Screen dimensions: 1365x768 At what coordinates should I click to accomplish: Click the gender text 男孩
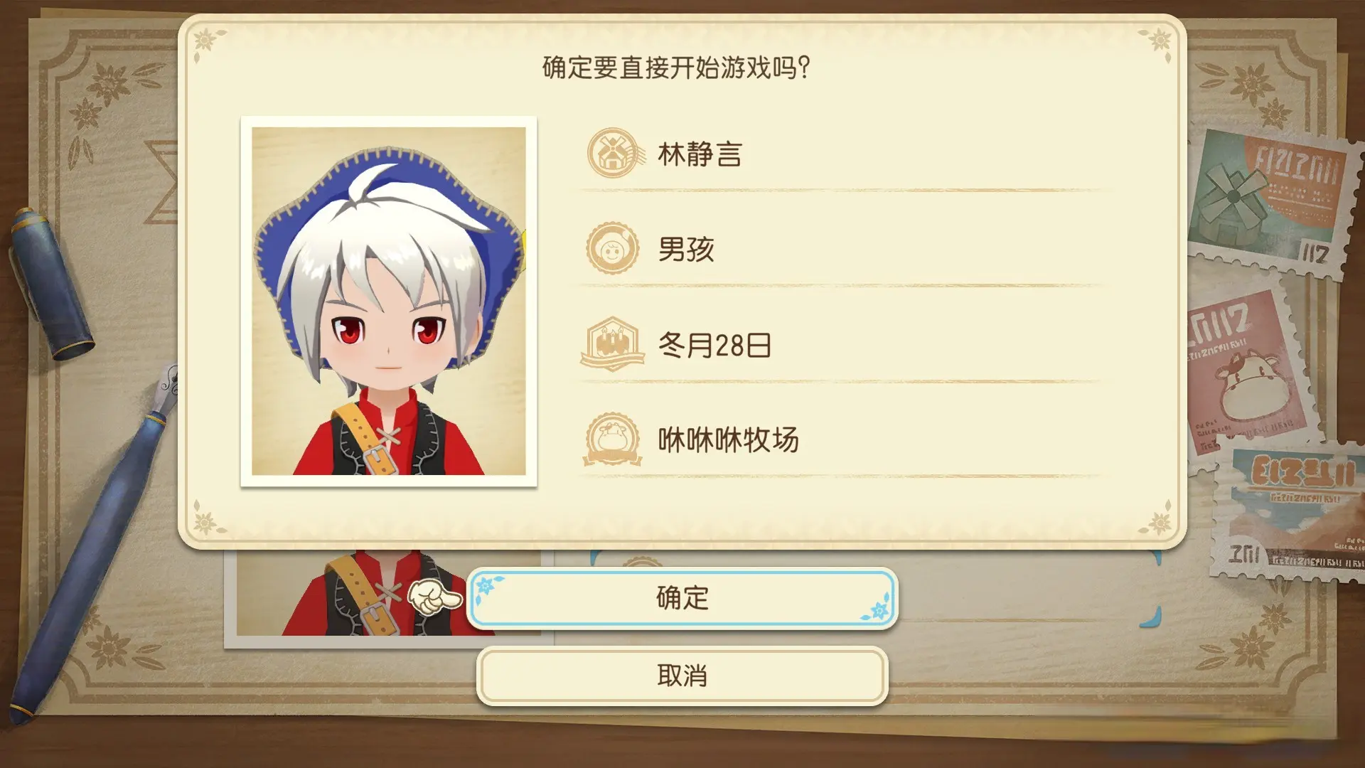coord(686,249)
